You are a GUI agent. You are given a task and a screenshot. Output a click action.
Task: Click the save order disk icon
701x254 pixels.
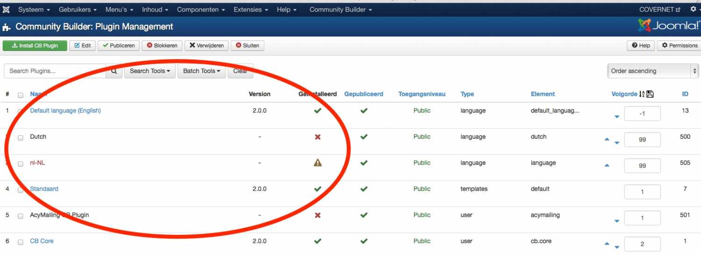[x=650, y=94]
